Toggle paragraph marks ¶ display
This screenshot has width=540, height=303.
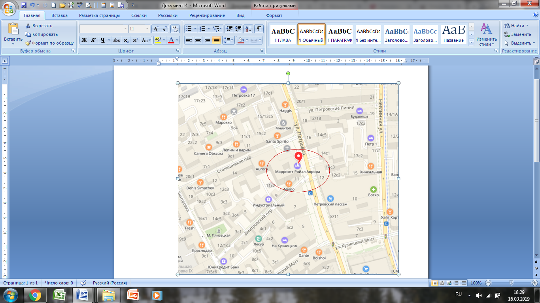[259, 29]
